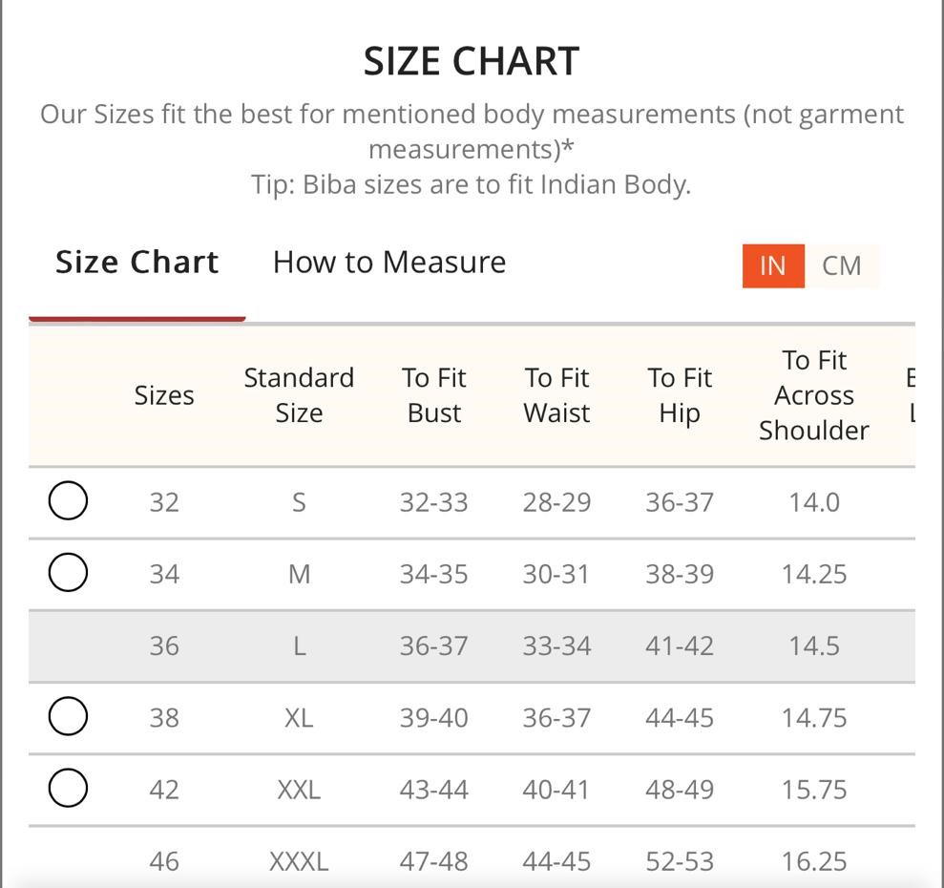
Task: Choose the size 38 XL radio option
Action: coord(68,716)
